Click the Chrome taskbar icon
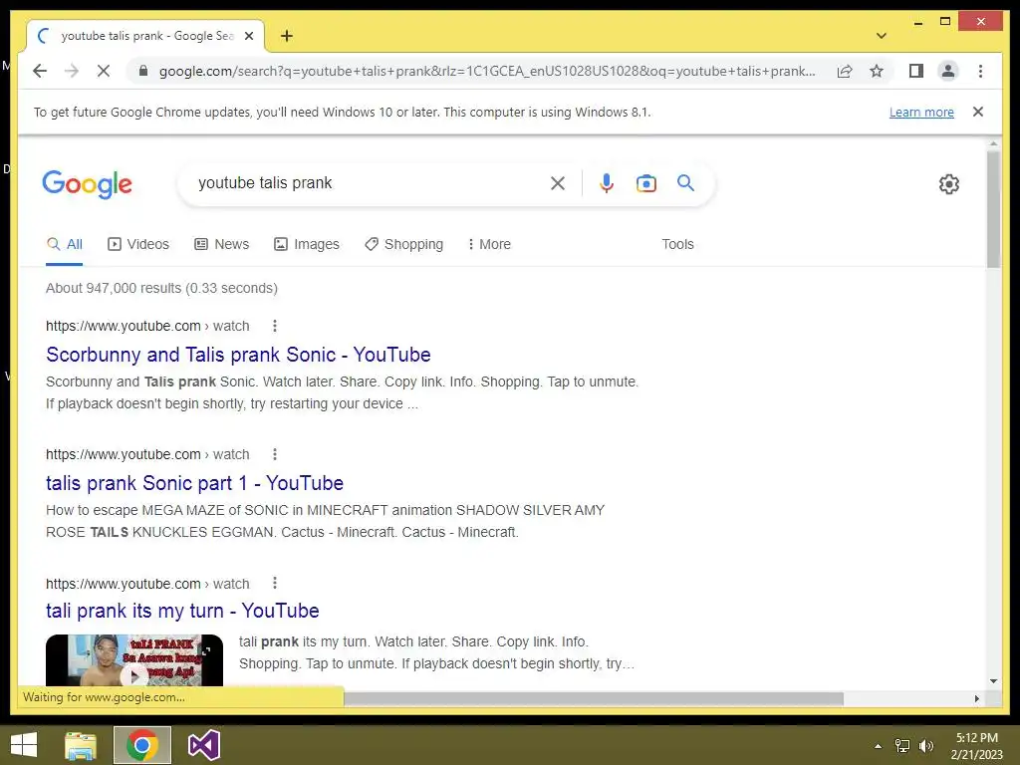The height and width of the screenshot is (765, 1020). 142,745
